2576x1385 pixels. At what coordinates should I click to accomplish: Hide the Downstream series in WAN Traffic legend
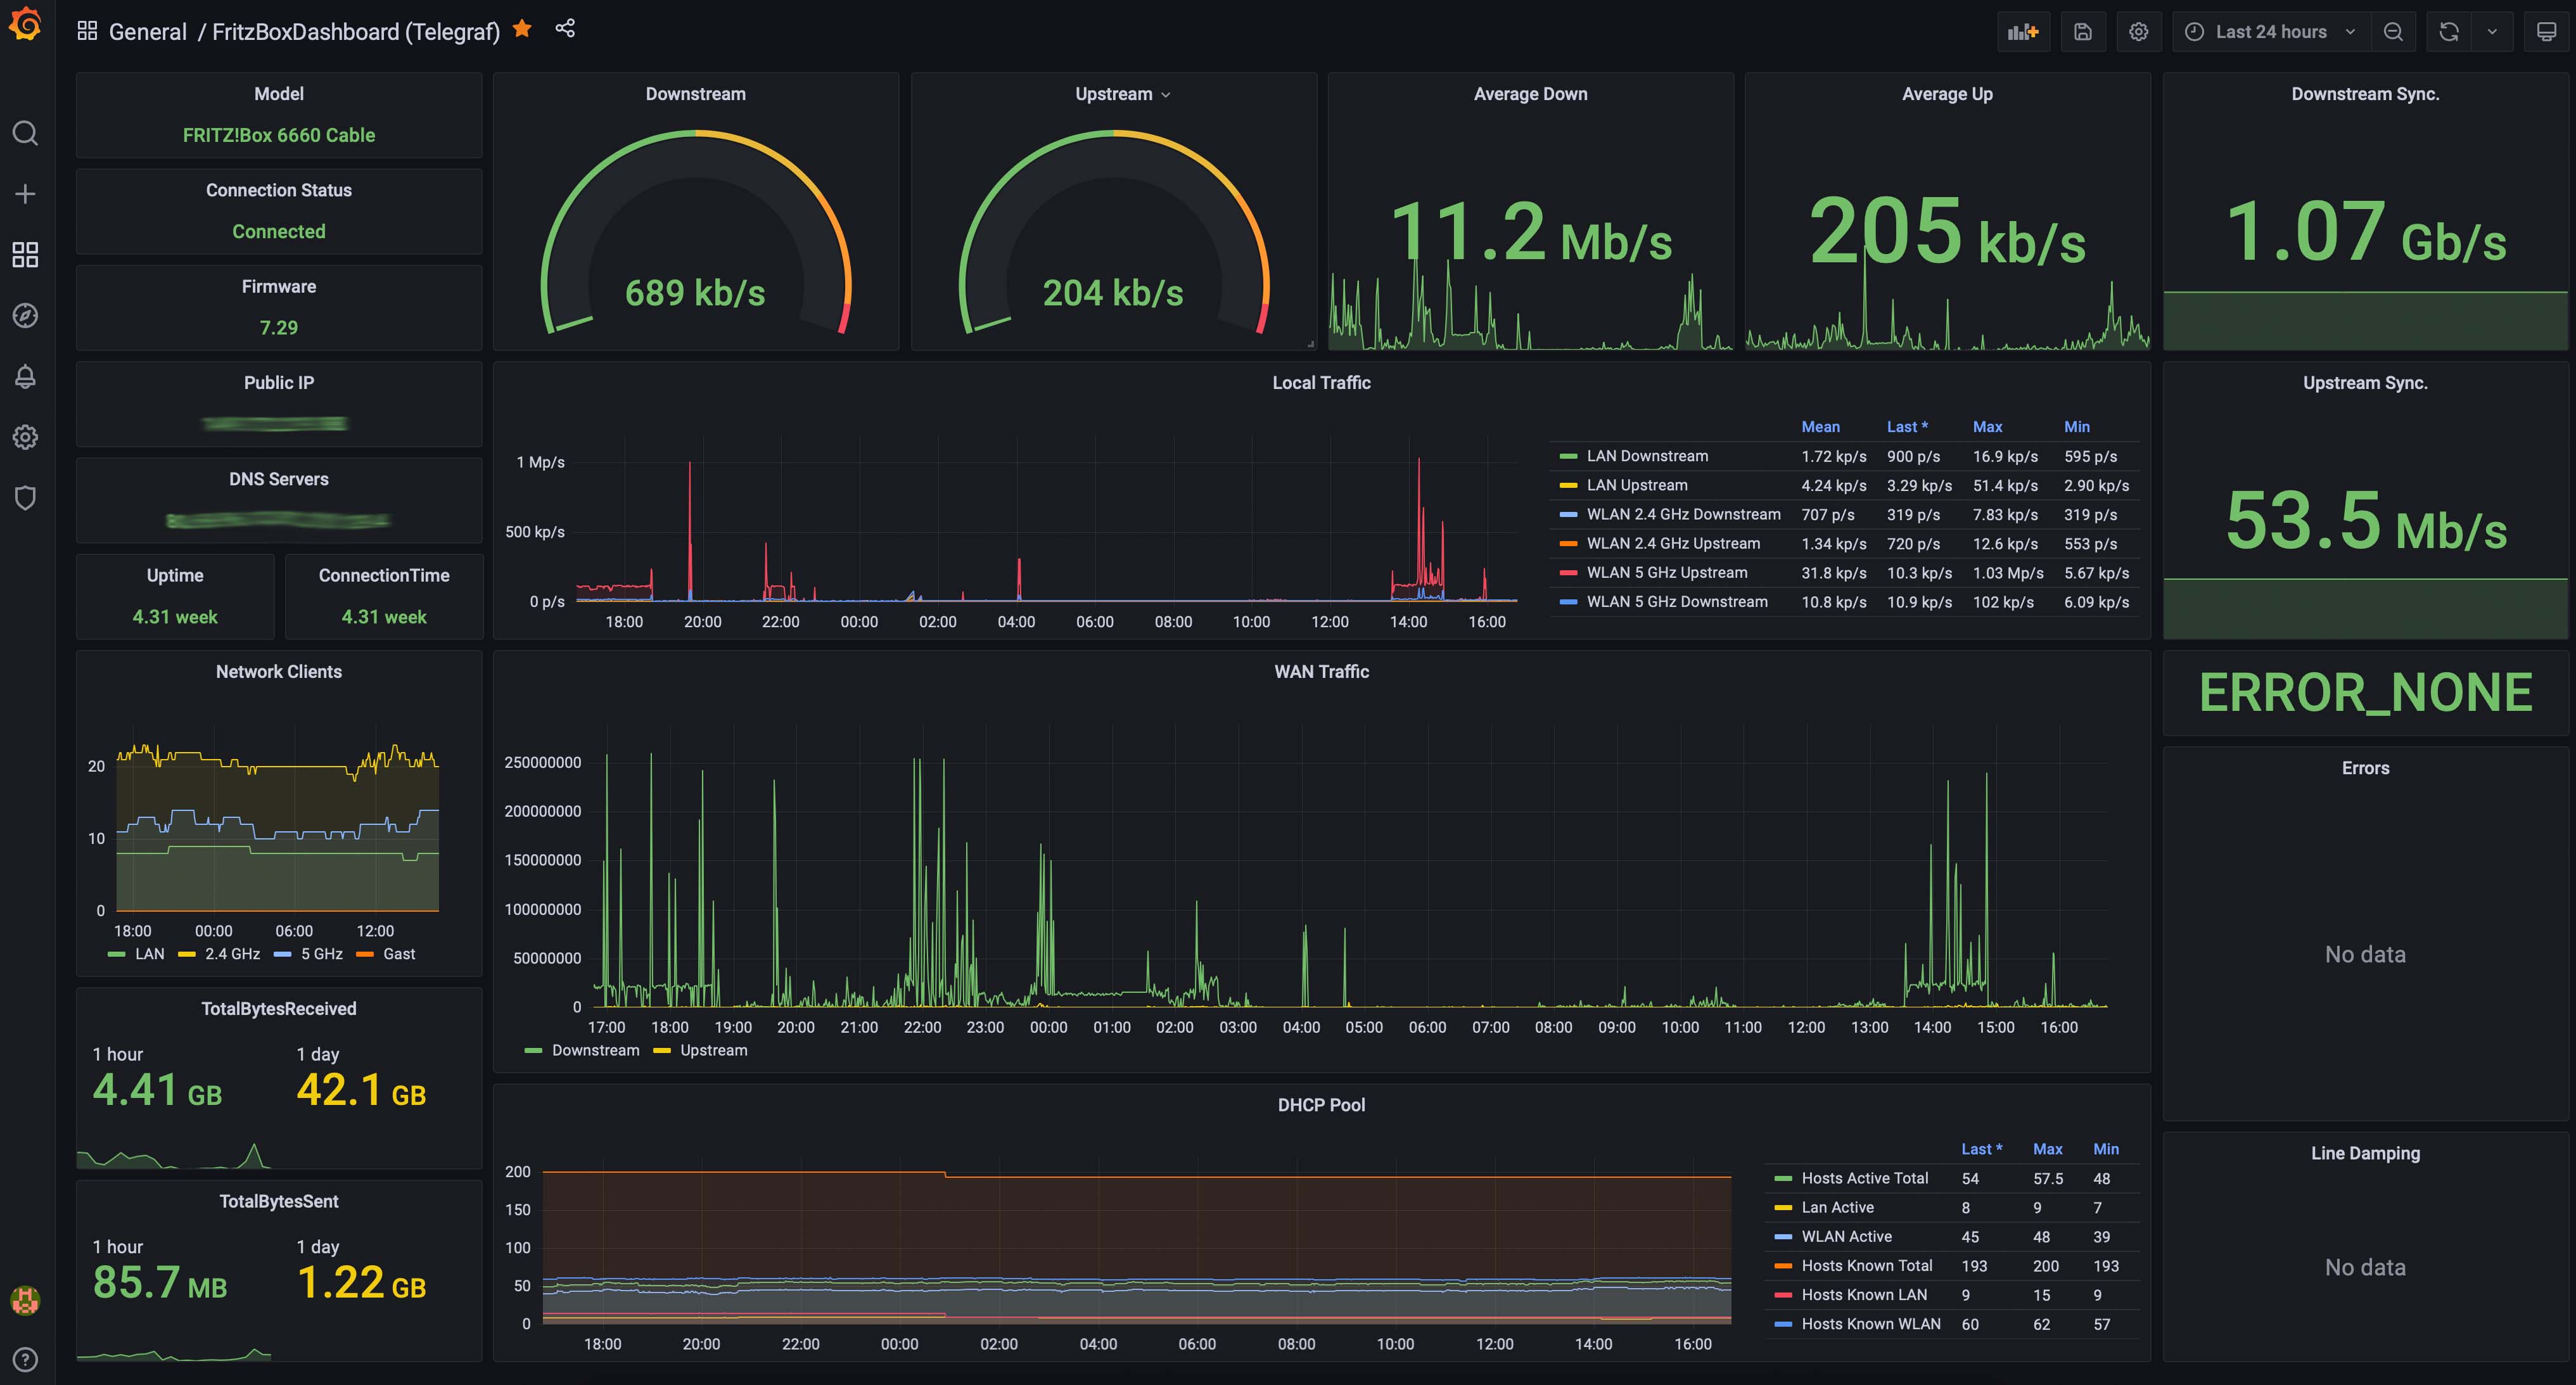[596, 1050]
